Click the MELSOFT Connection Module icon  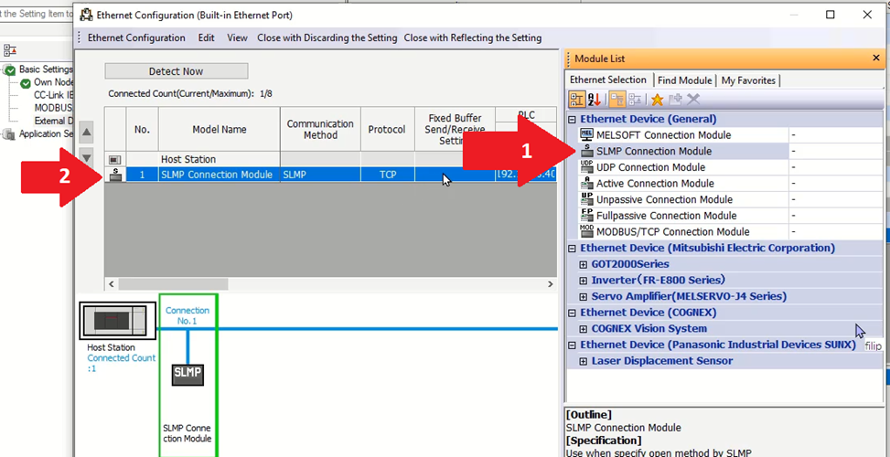point(586,134)
